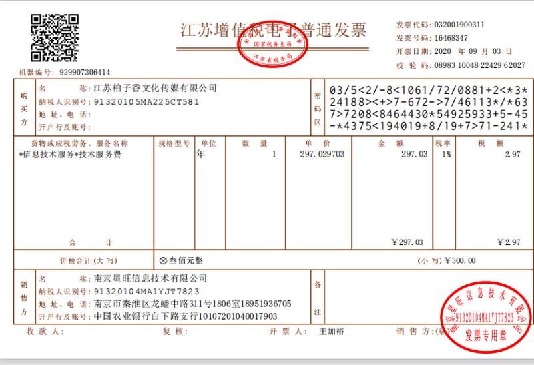Click the QR code on the invoice

(55, 38)
